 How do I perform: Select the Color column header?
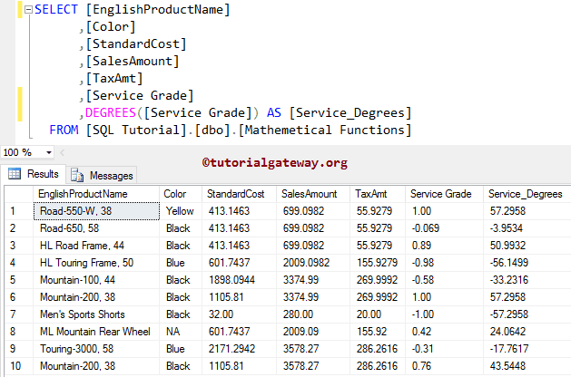coord(181,194)
